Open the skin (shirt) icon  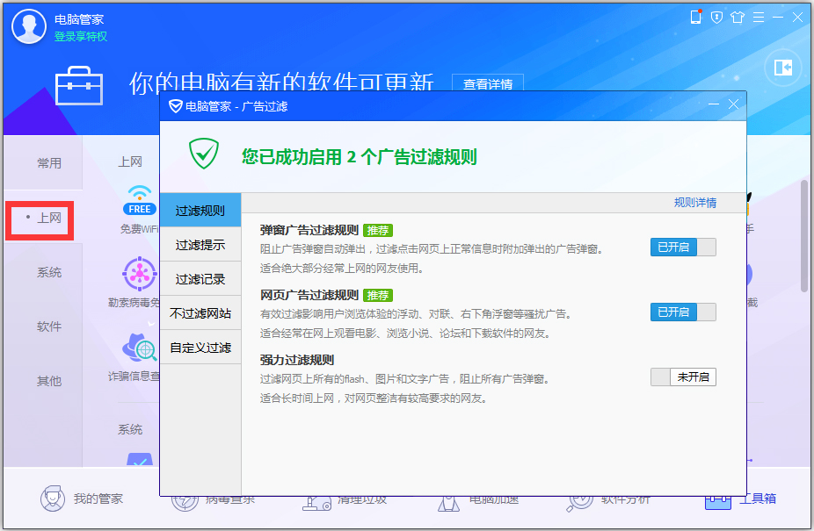(x=738, y=18)
